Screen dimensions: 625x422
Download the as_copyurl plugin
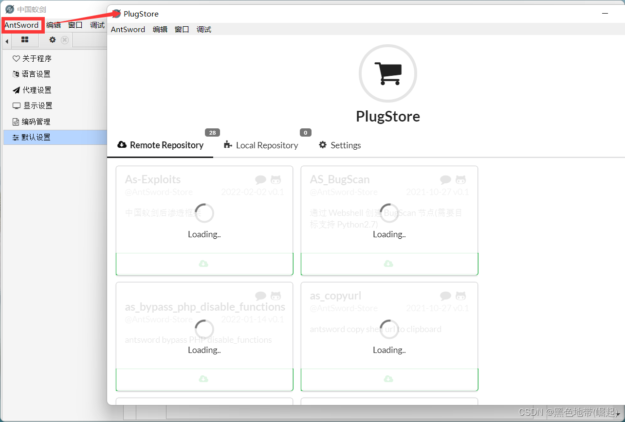click(x=389, y=379)
